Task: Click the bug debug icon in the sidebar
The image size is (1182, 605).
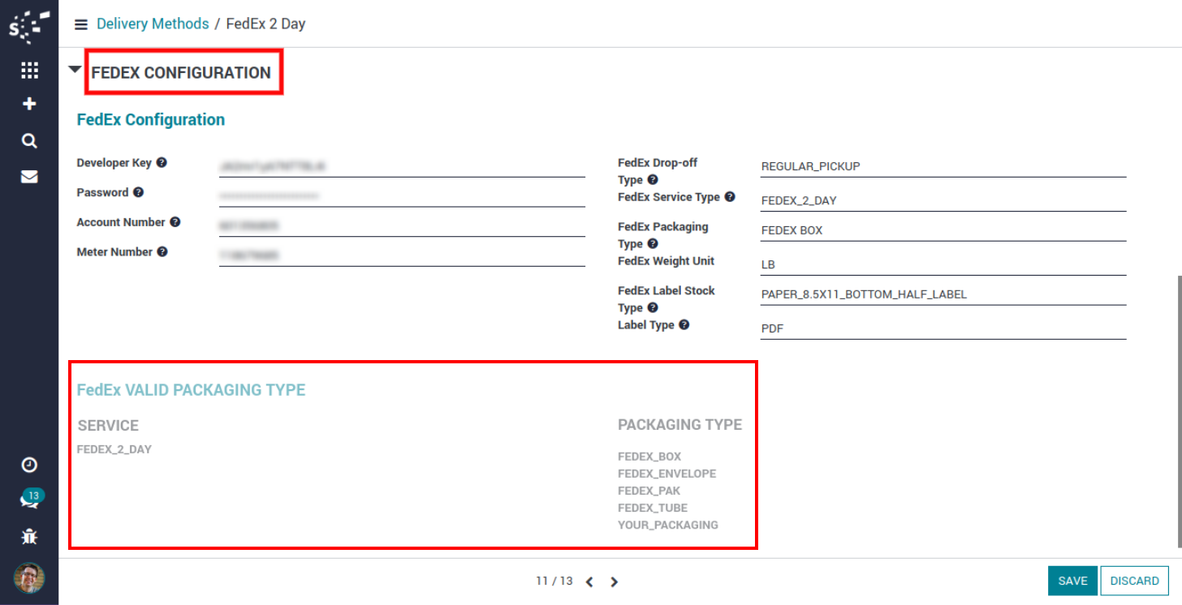Action: 29,536
